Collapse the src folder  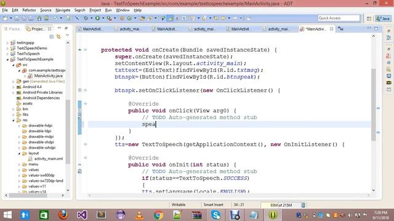click(14, 65)
